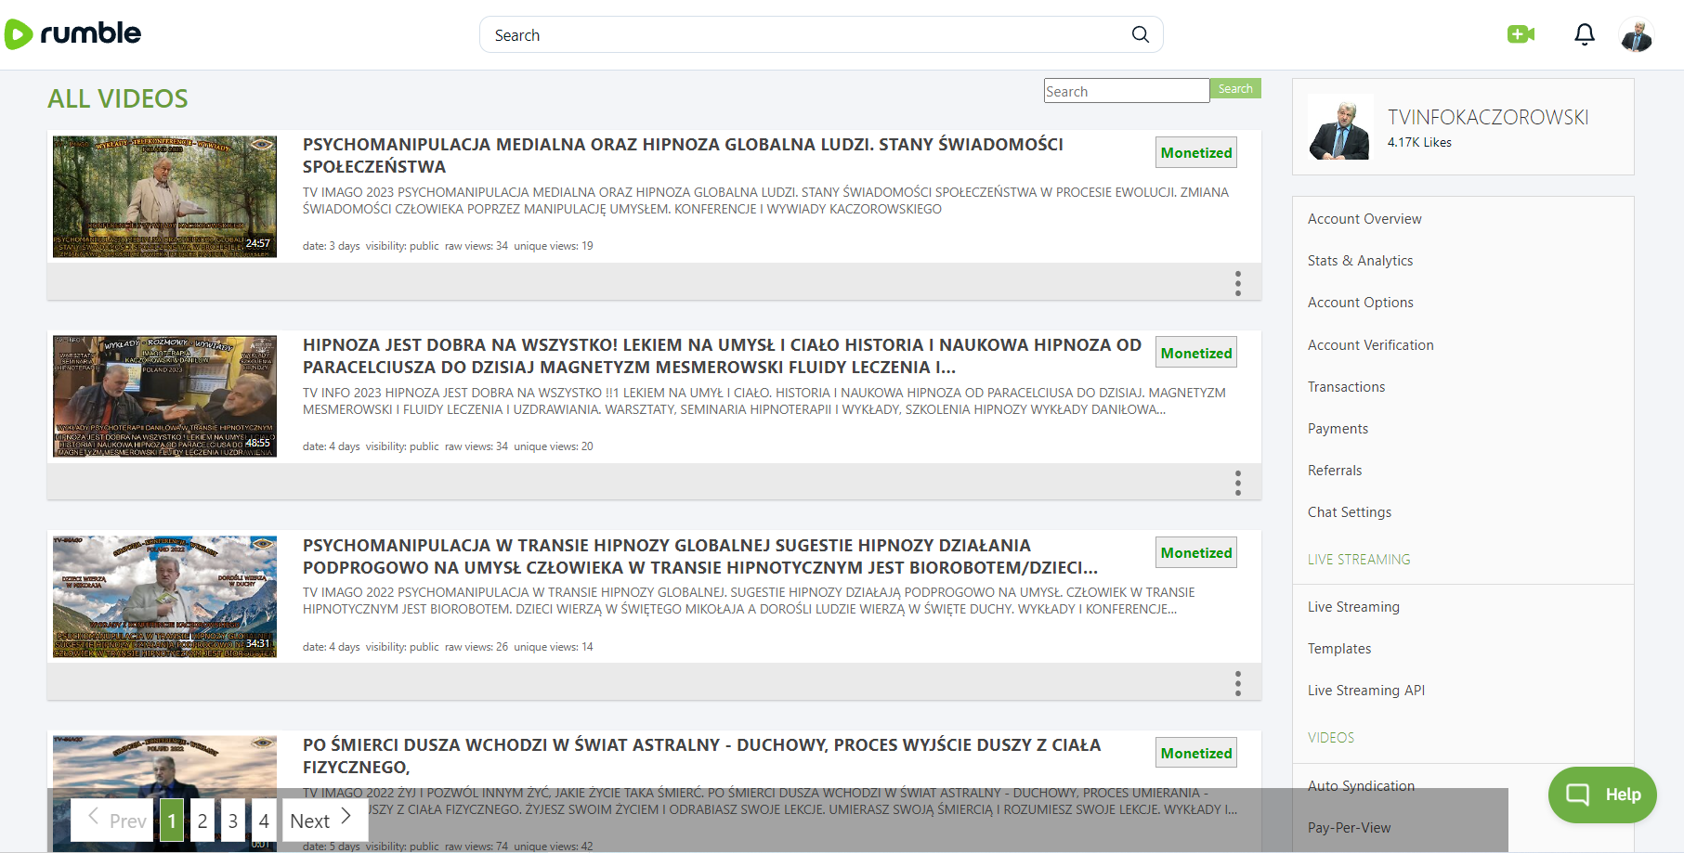Open Pay-Per-View
Viewport: 1684px width, 853px height.
point(1349,828)
